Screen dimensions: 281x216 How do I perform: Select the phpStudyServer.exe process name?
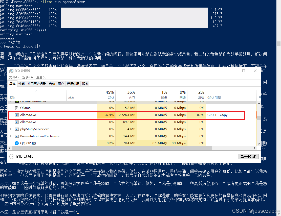coord(35,129)
